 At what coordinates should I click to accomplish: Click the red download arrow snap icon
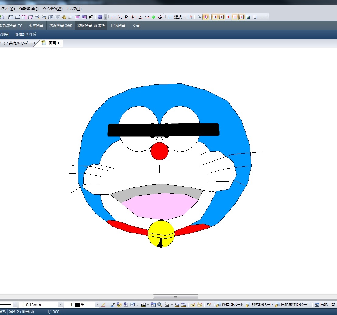(x=228, y=17)
